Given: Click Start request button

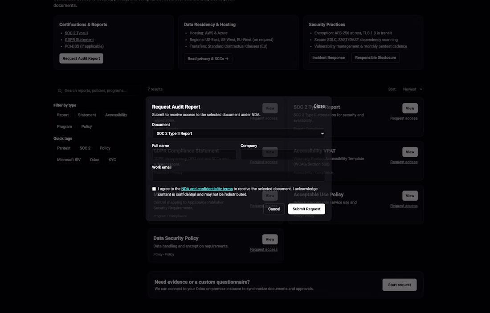Looking at the screenshot, I should click(x=399, y=285).
